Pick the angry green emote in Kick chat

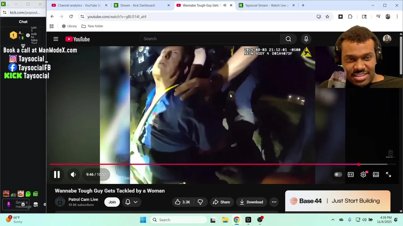click(36, 194)
